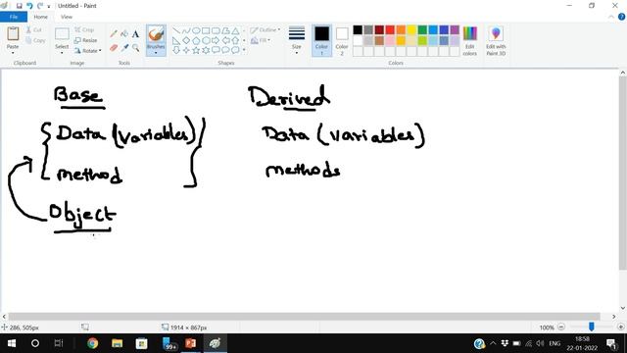Click the Undo arrow in title bar
Viewport: 627px width, 353px height.
(29, 6)
